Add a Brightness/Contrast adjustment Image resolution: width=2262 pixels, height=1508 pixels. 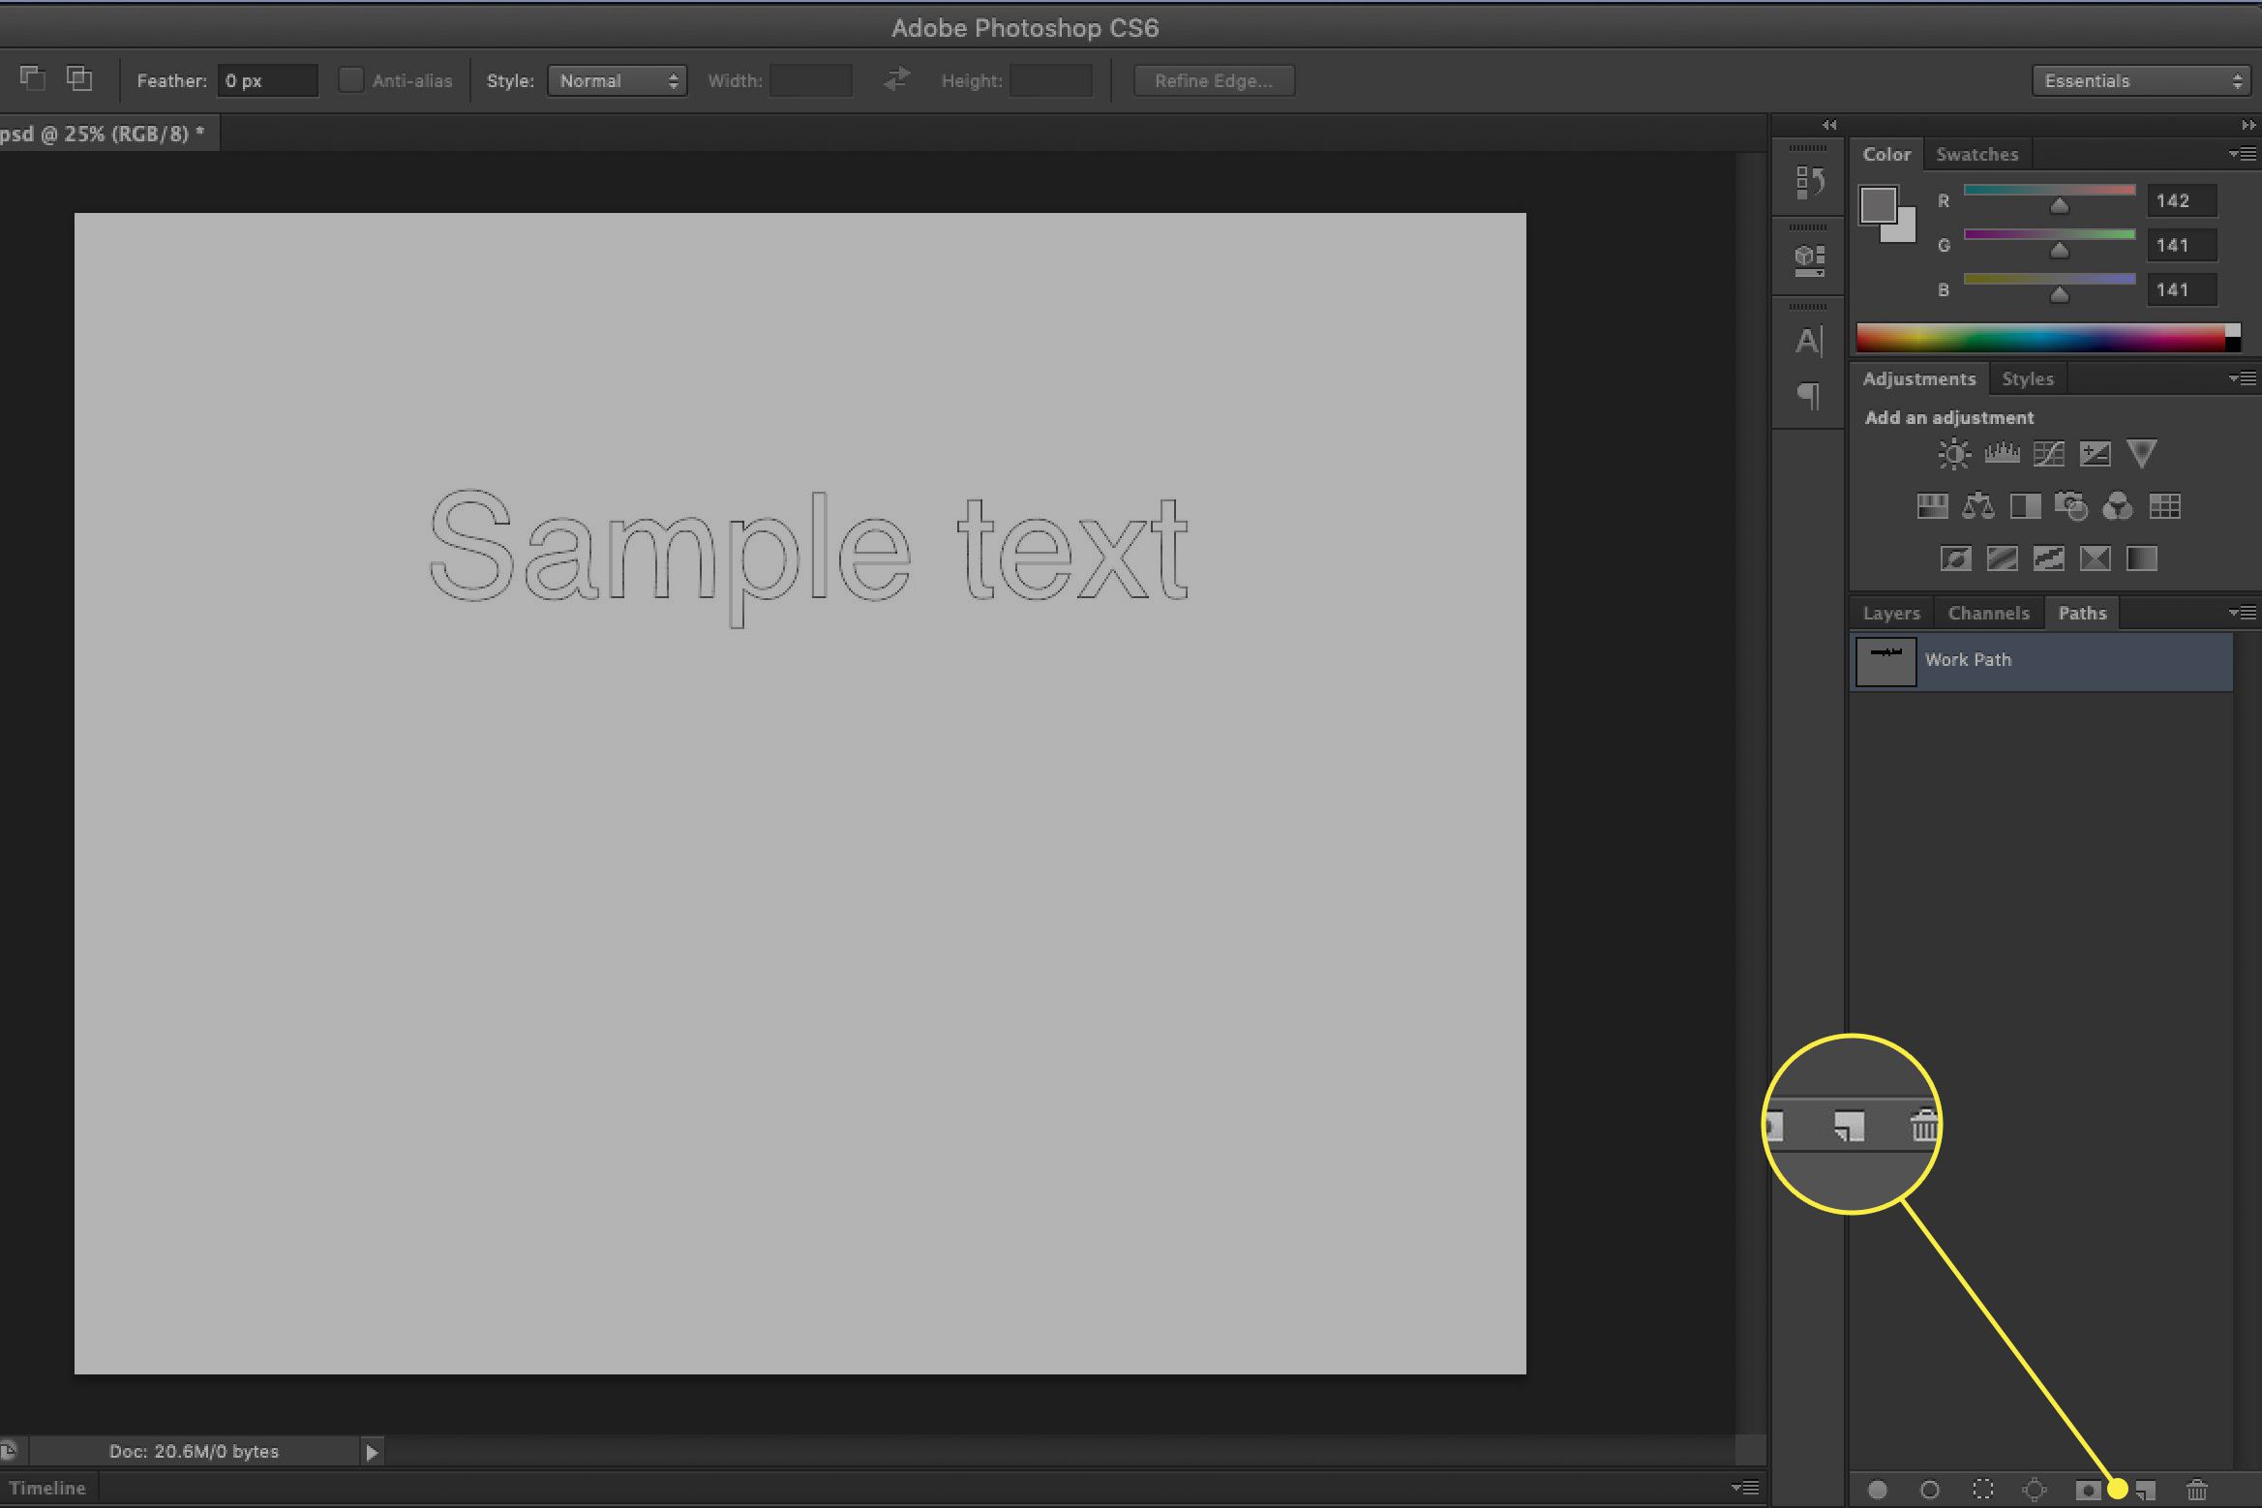click(x=1953, y=454)
